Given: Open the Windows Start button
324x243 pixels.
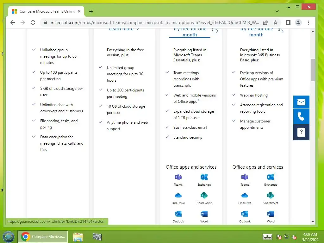Looking at the screenshot, I should (x=8, y=237).
